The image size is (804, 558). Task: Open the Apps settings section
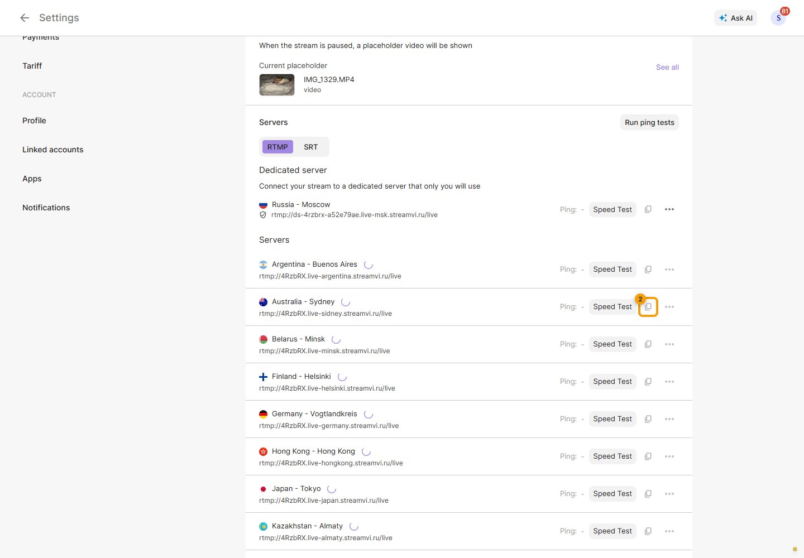coord(32,179)
